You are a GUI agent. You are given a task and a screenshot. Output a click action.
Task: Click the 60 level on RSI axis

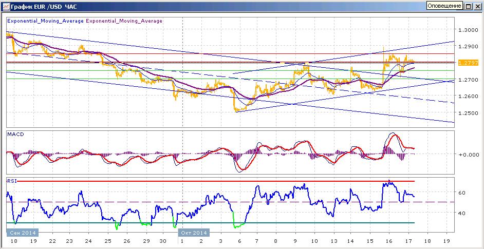pos(463,192)
